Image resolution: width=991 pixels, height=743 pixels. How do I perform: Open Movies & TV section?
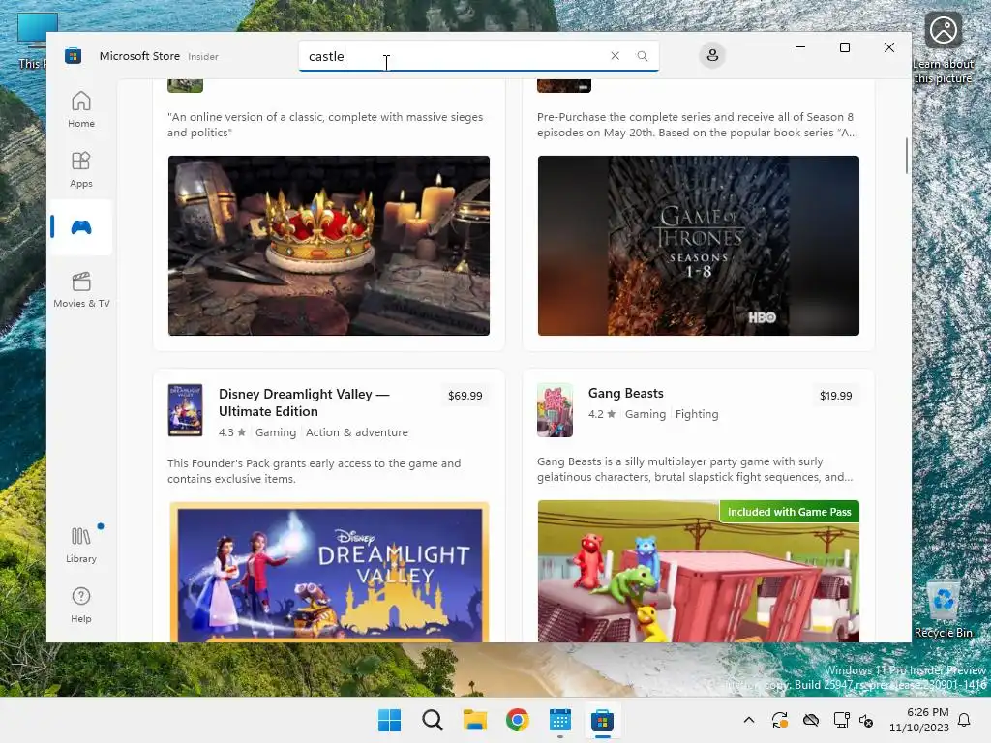(x=81, y=289)
